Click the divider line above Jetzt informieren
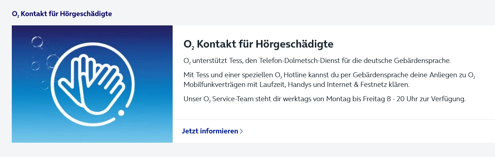 [333, 119]
